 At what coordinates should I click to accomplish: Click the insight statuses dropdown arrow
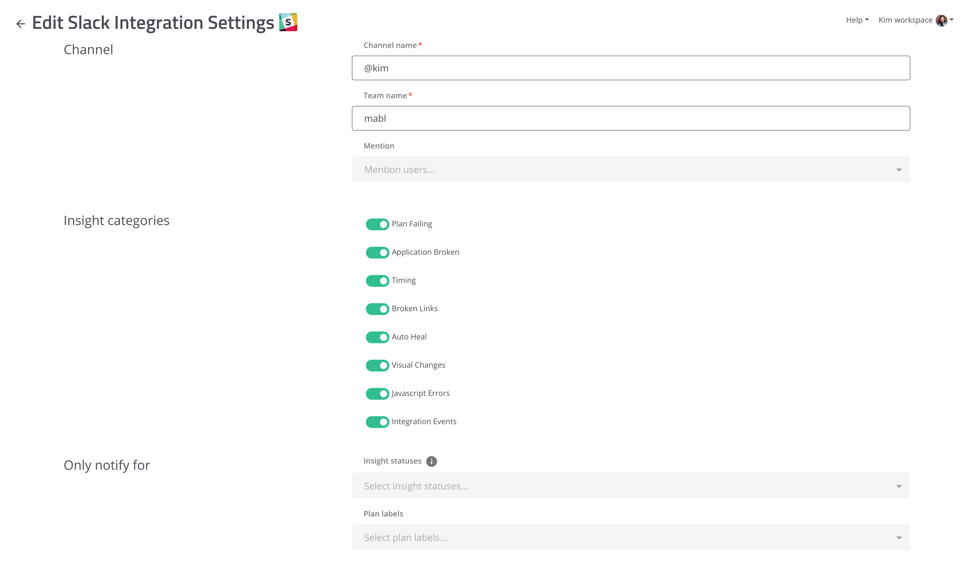pyautogui.click(x=899, y=486)
